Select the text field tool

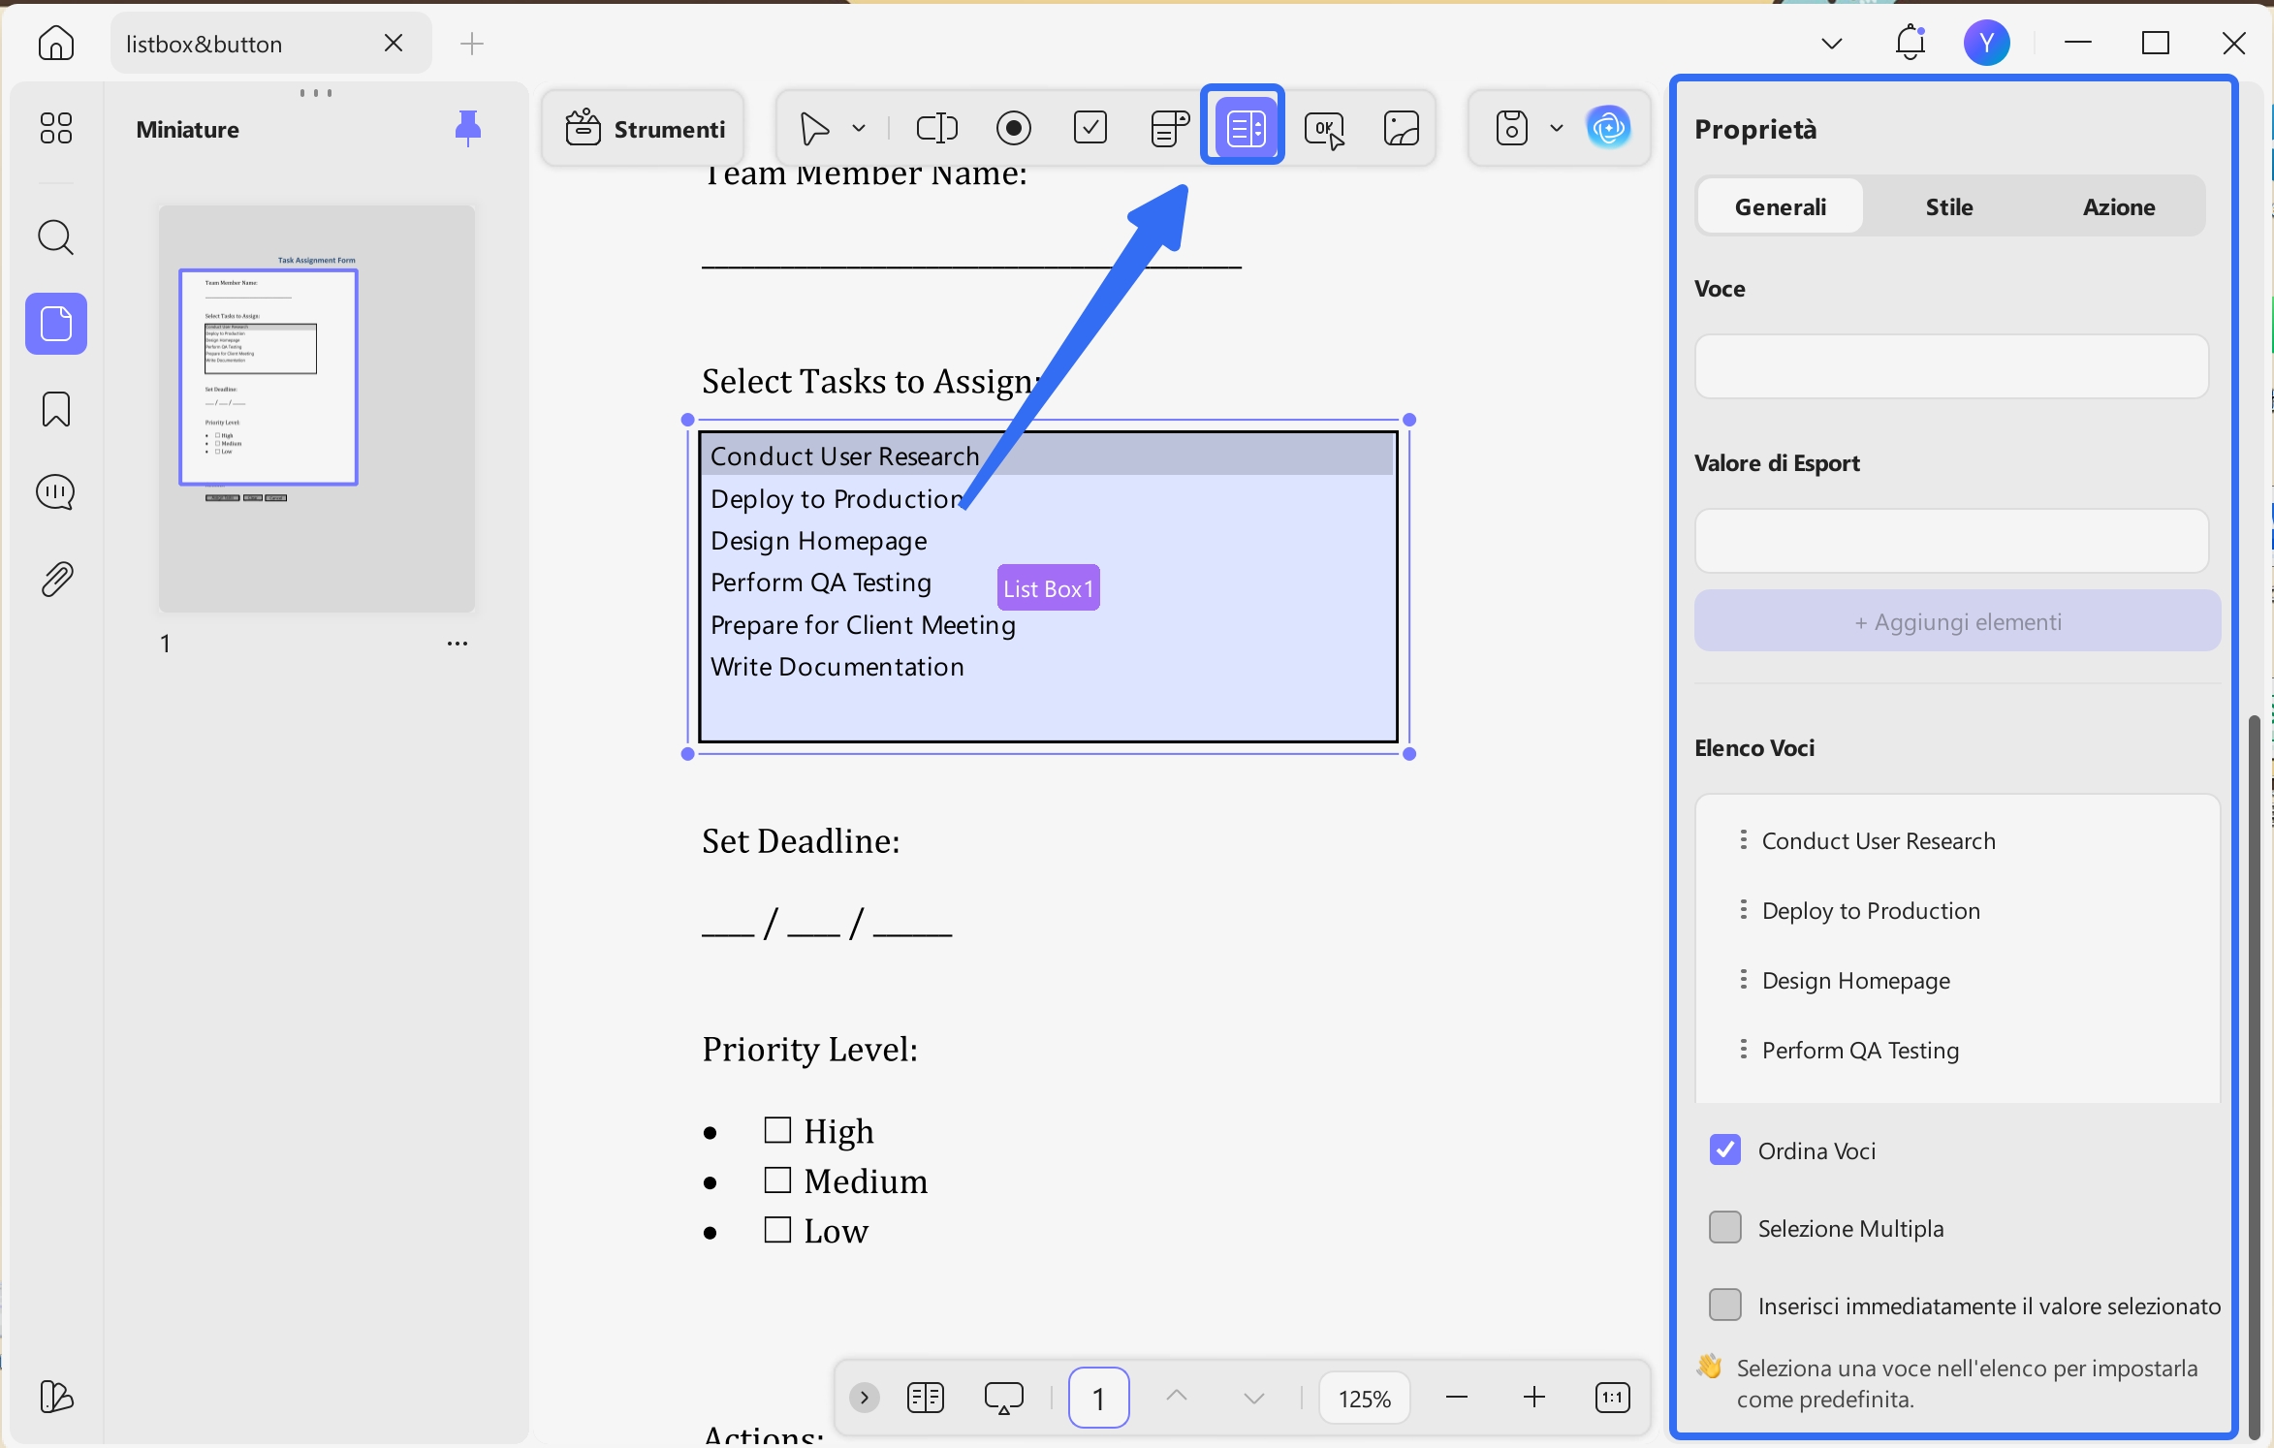click(936, 128)
